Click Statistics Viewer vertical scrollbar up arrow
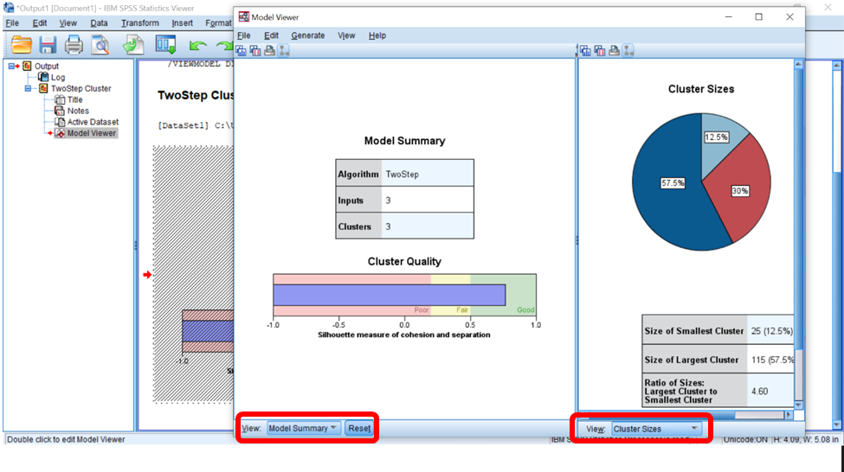This screenshot has height=472, width=844. pyautogui.click(x=836, y=65)
